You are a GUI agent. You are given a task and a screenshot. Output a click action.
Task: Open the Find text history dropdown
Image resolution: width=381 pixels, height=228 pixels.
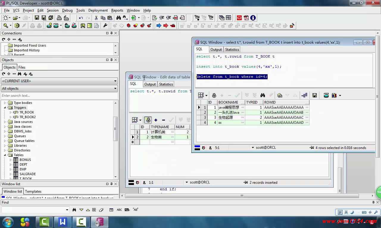click(67, 210)
